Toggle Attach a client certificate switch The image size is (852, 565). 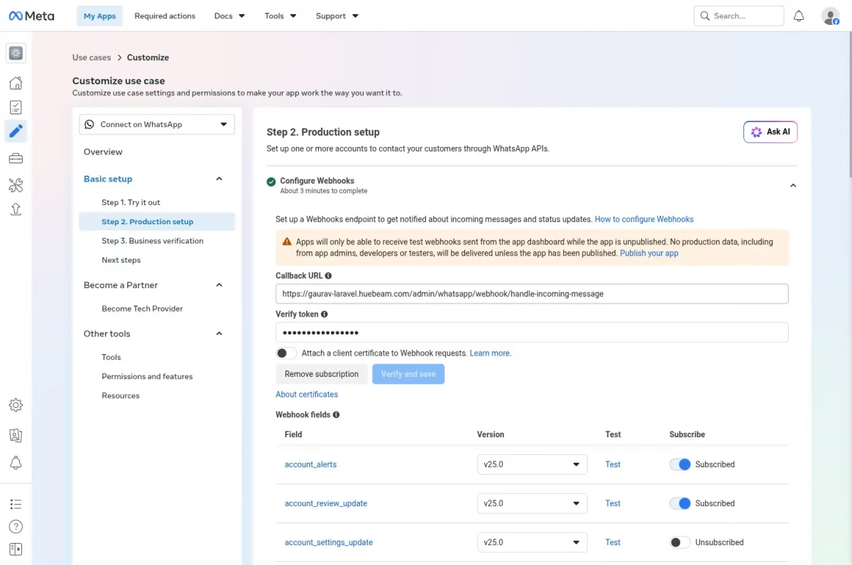click(286, 353)
